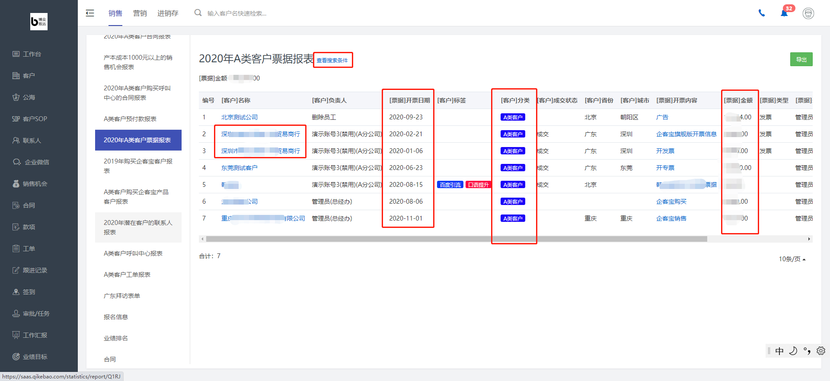
Task: Open the 10条/页 page size dropdown
Action: tap(792, 259)
